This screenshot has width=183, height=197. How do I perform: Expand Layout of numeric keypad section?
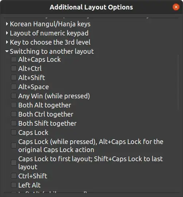coord(7,33)
